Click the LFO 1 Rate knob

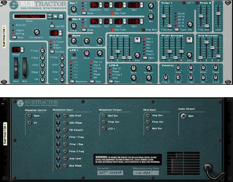point(87,53)
